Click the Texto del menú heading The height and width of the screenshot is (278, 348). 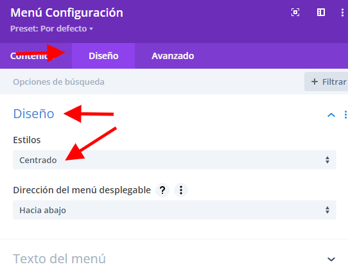coord(59,259)
